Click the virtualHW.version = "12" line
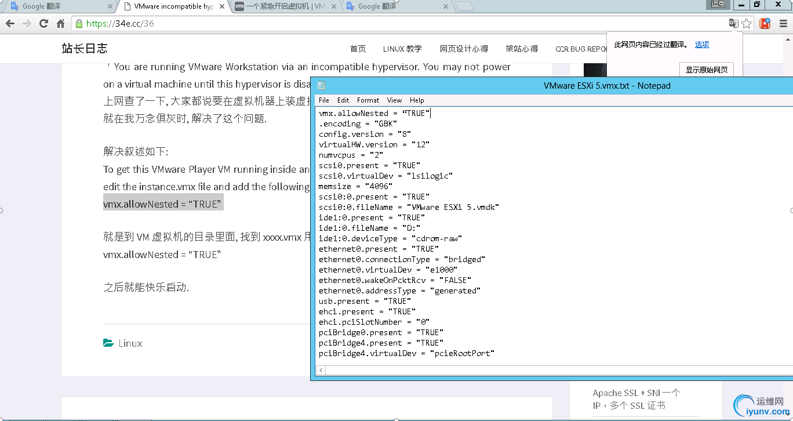The height and width of the screenshot is (421, 793). (374, 144)
